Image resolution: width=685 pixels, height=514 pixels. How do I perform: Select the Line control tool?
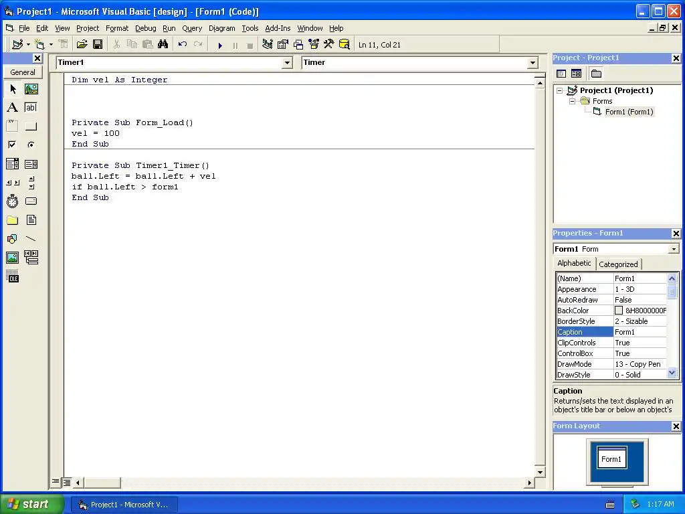(31, 239)
